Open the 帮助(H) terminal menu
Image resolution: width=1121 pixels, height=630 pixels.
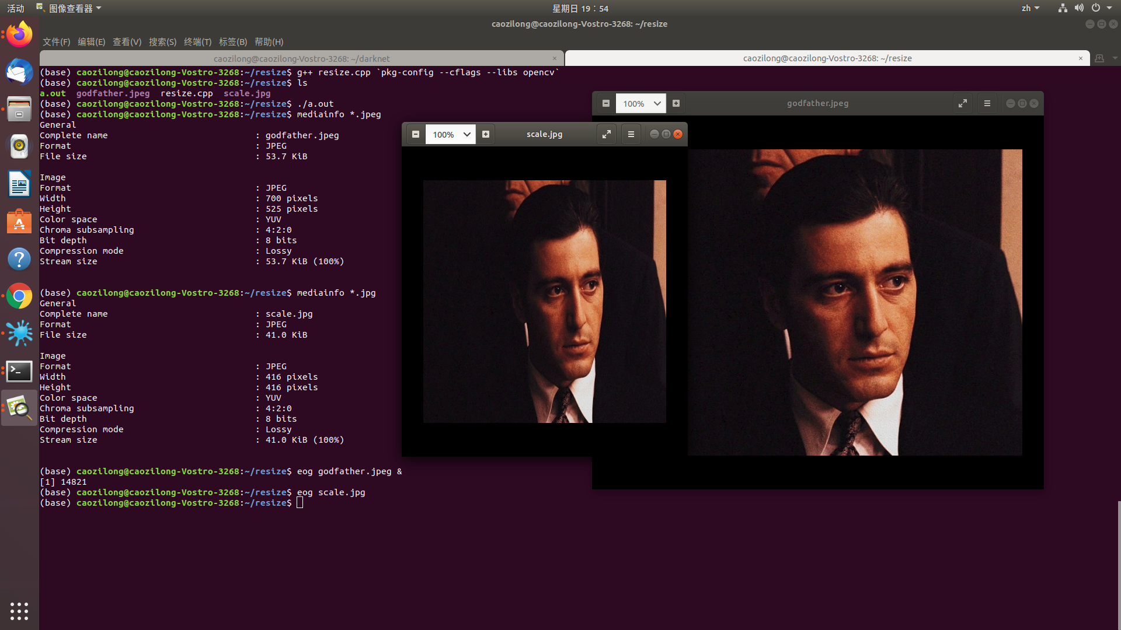point(269,42)
